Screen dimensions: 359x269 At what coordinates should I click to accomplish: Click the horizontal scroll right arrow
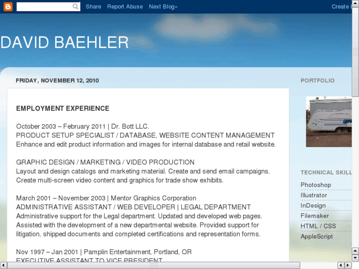[x=348, y=266]
